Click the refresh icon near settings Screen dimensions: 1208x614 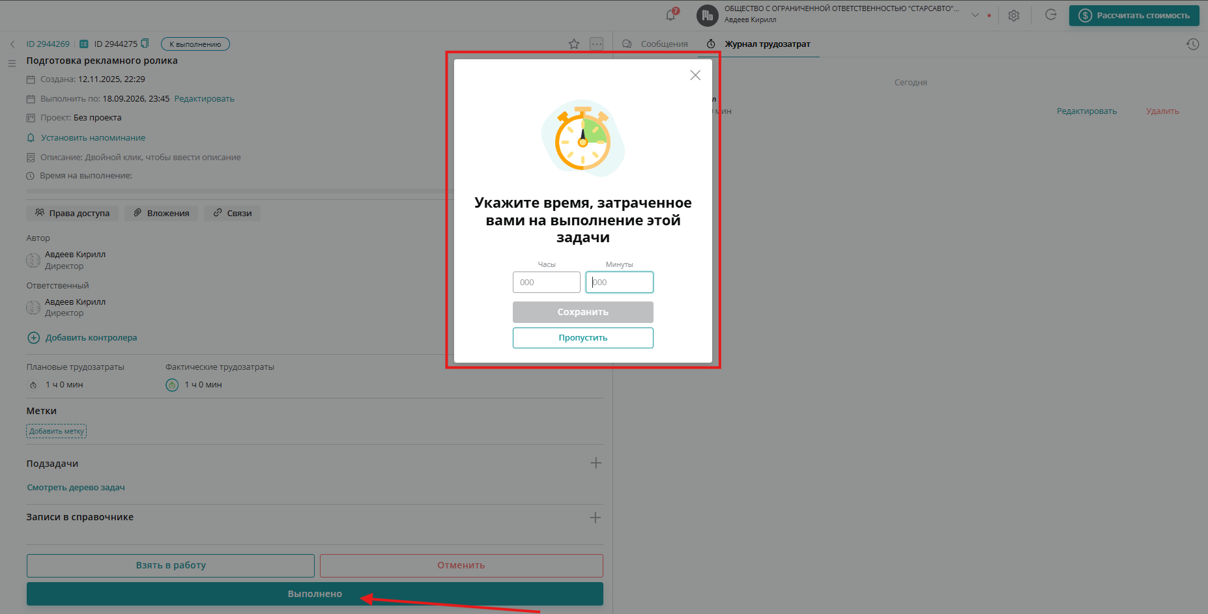1050,15
